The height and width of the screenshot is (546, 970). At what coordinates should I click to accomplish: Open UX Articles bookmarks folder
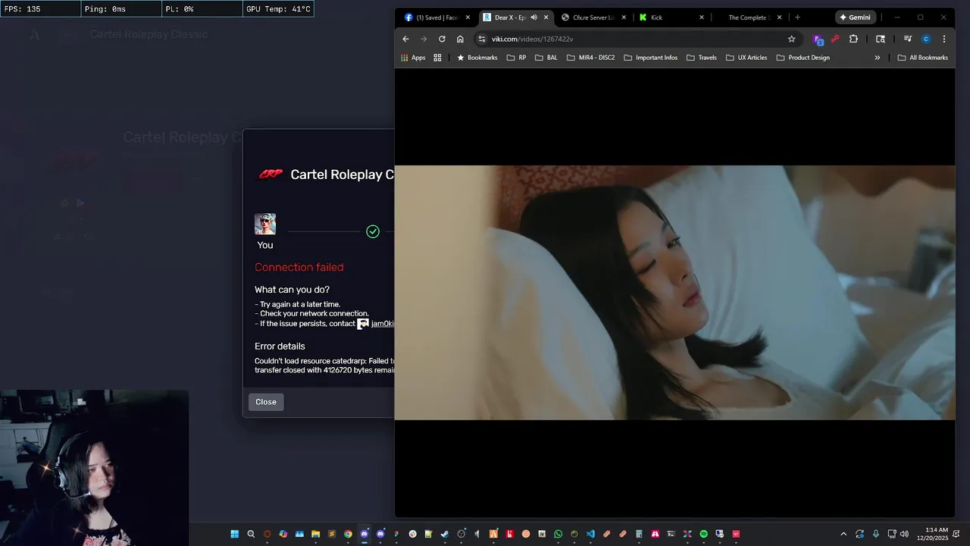click(746, 58)
